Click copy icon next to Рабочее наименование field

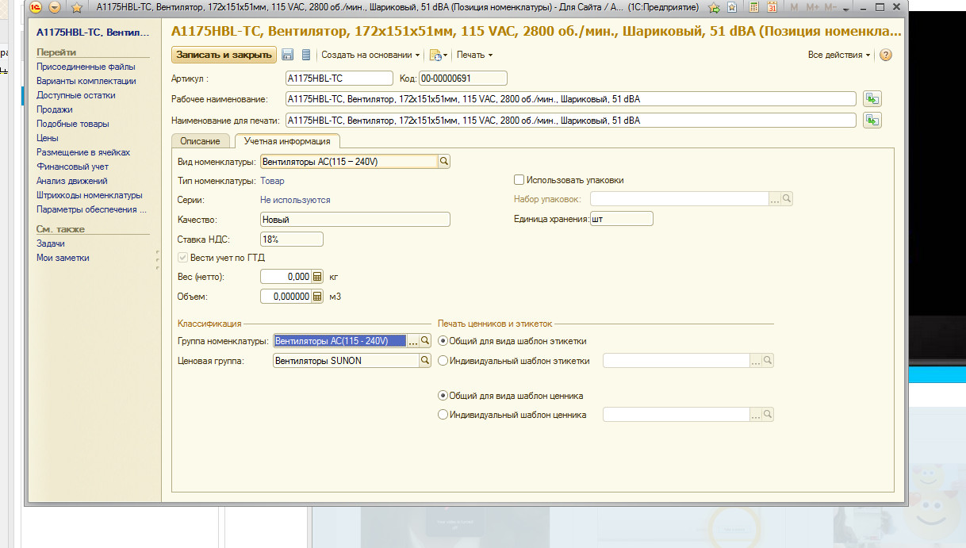coord(872,99)
